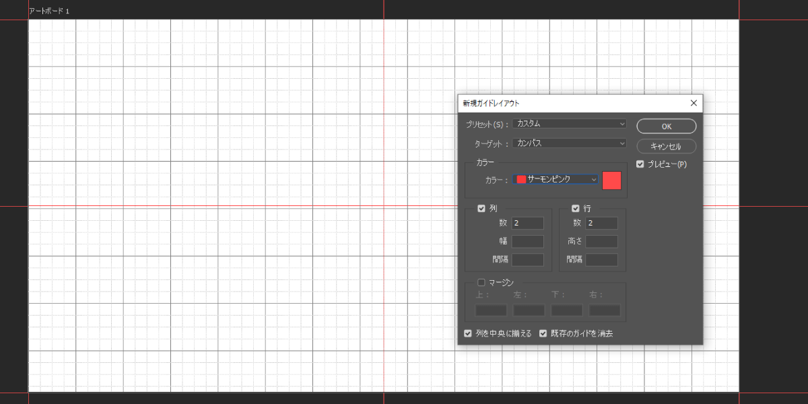Click the large salmon pink color swatch
This screenshot has height=404, width=808.
pyautogui.click(x=611, y=180)
